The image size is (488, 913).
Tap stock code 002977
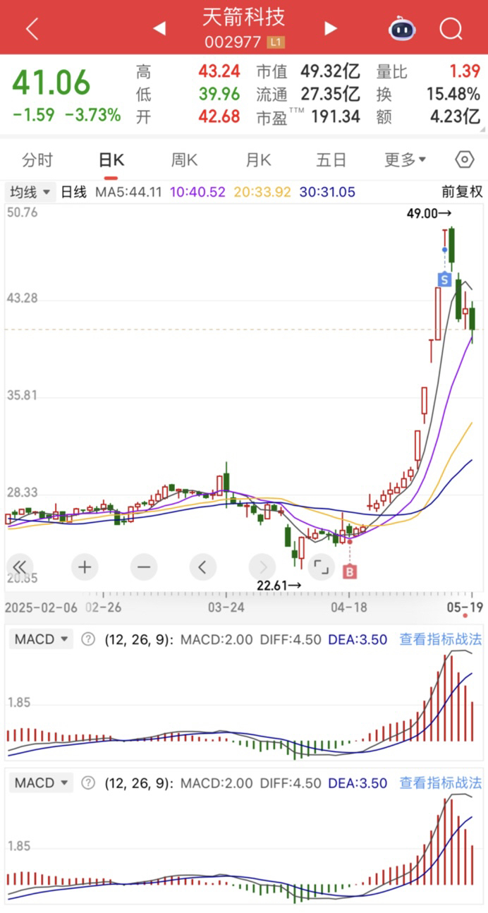233,43
